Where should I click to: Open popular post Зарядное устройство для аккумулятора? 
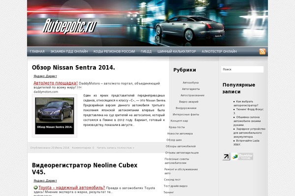(249, 133)
